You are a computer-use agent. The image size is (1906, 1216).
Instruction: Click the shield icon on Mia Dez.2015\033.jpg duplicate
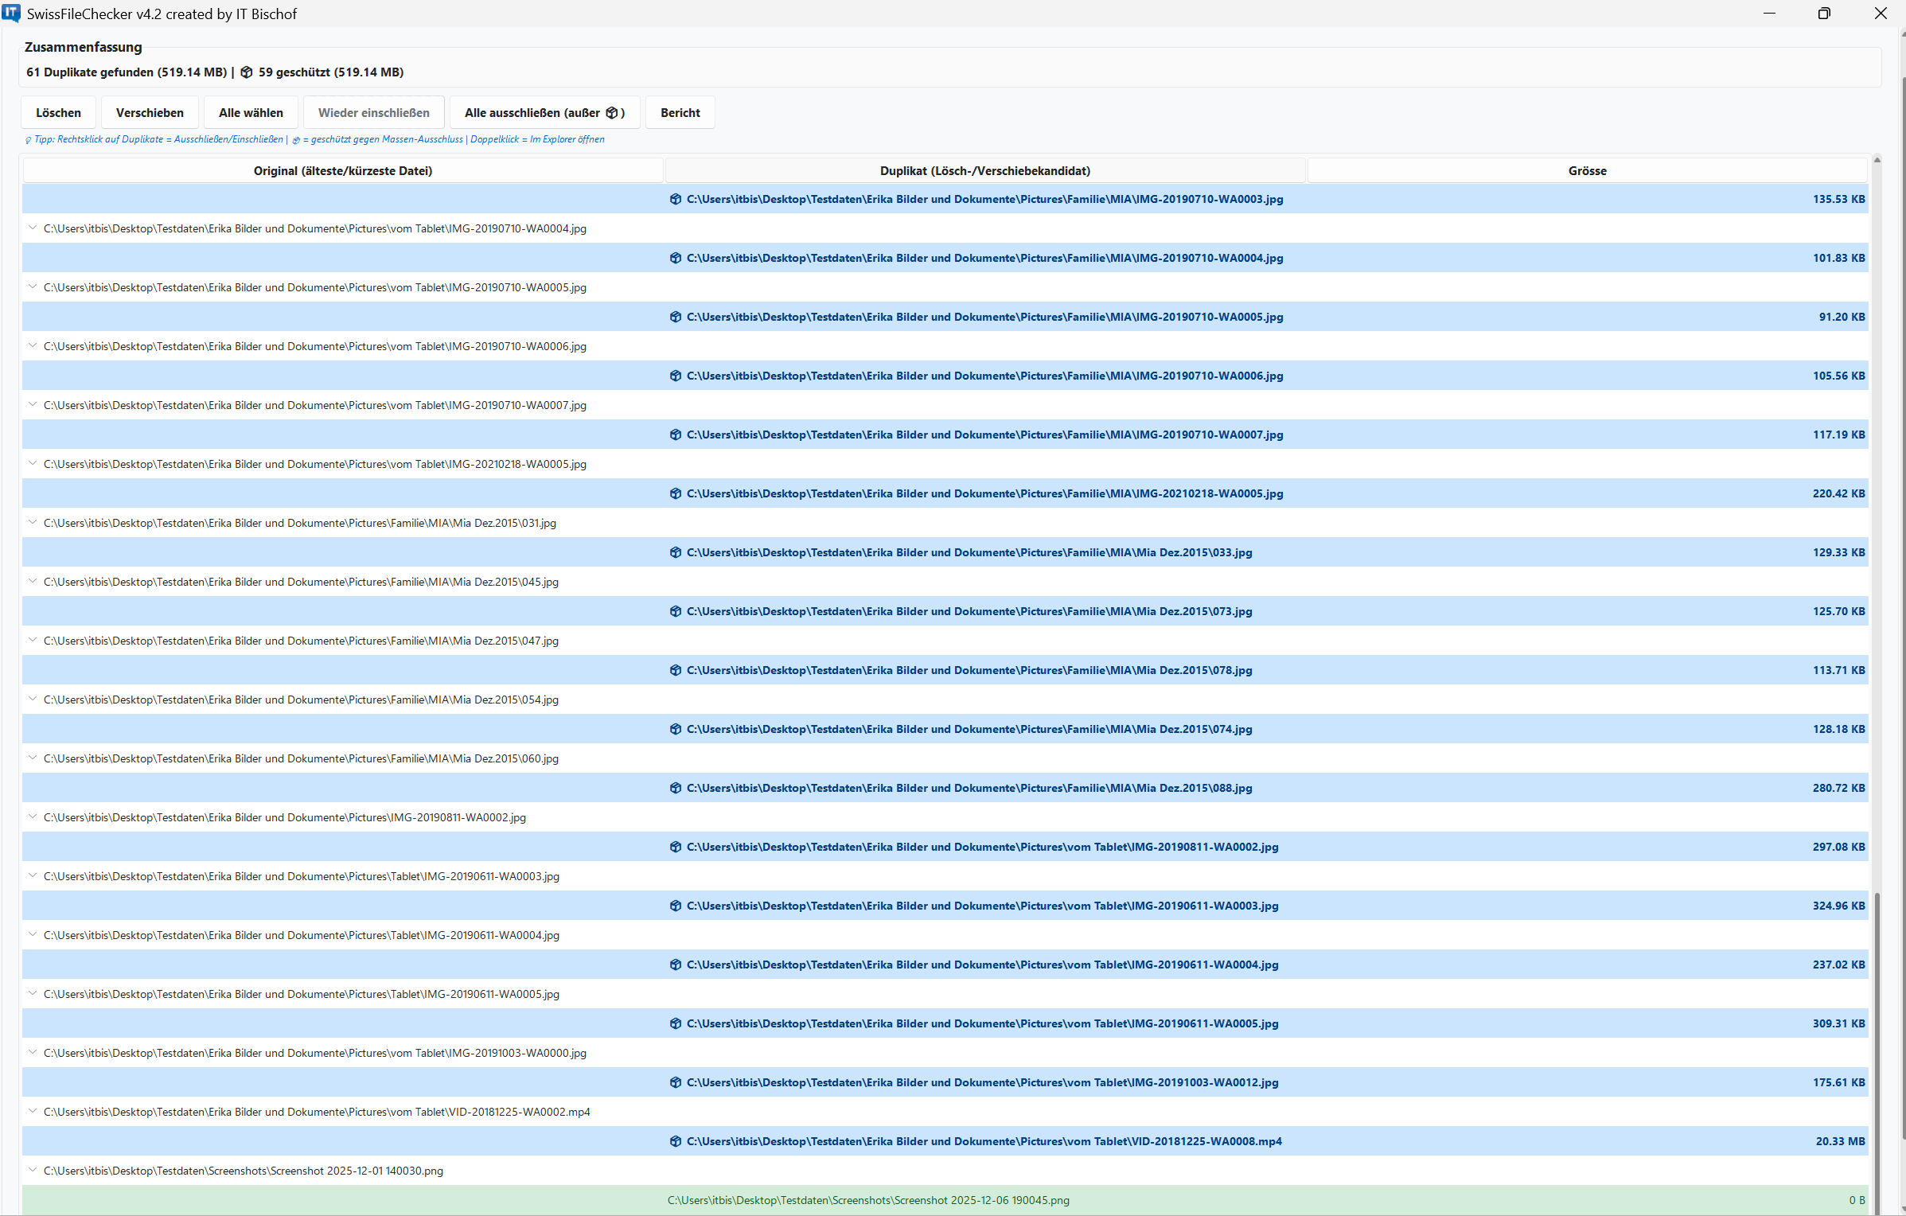click(674, 551)
